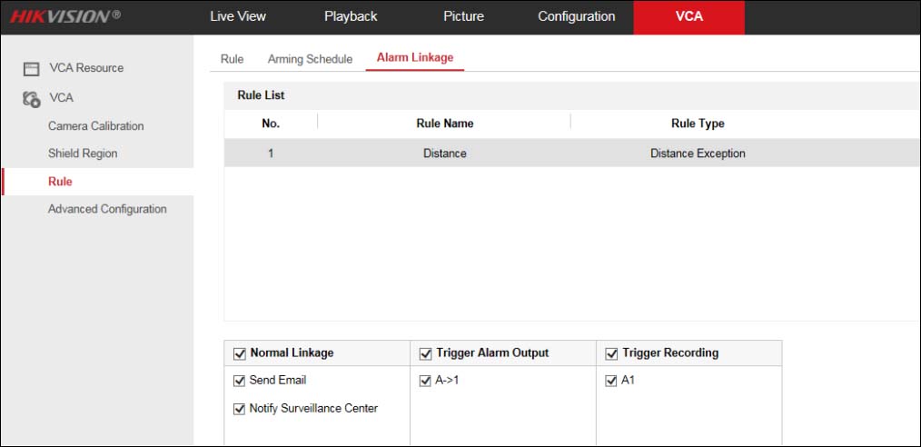Click the Rule Type column header
This screenshot has height=447, width=921.
698,124
